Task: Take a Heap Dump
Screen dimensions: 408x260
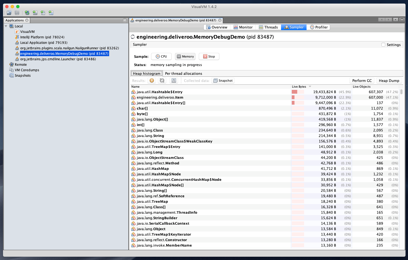Action: click(389, 80)
